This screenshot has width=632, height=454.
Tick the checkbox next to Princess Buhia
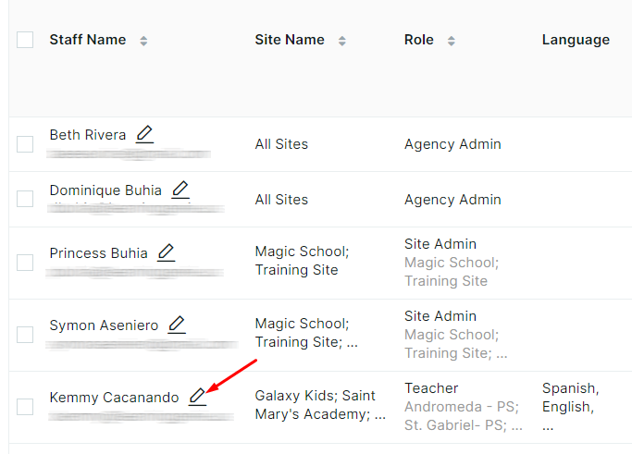click(25, 263)
